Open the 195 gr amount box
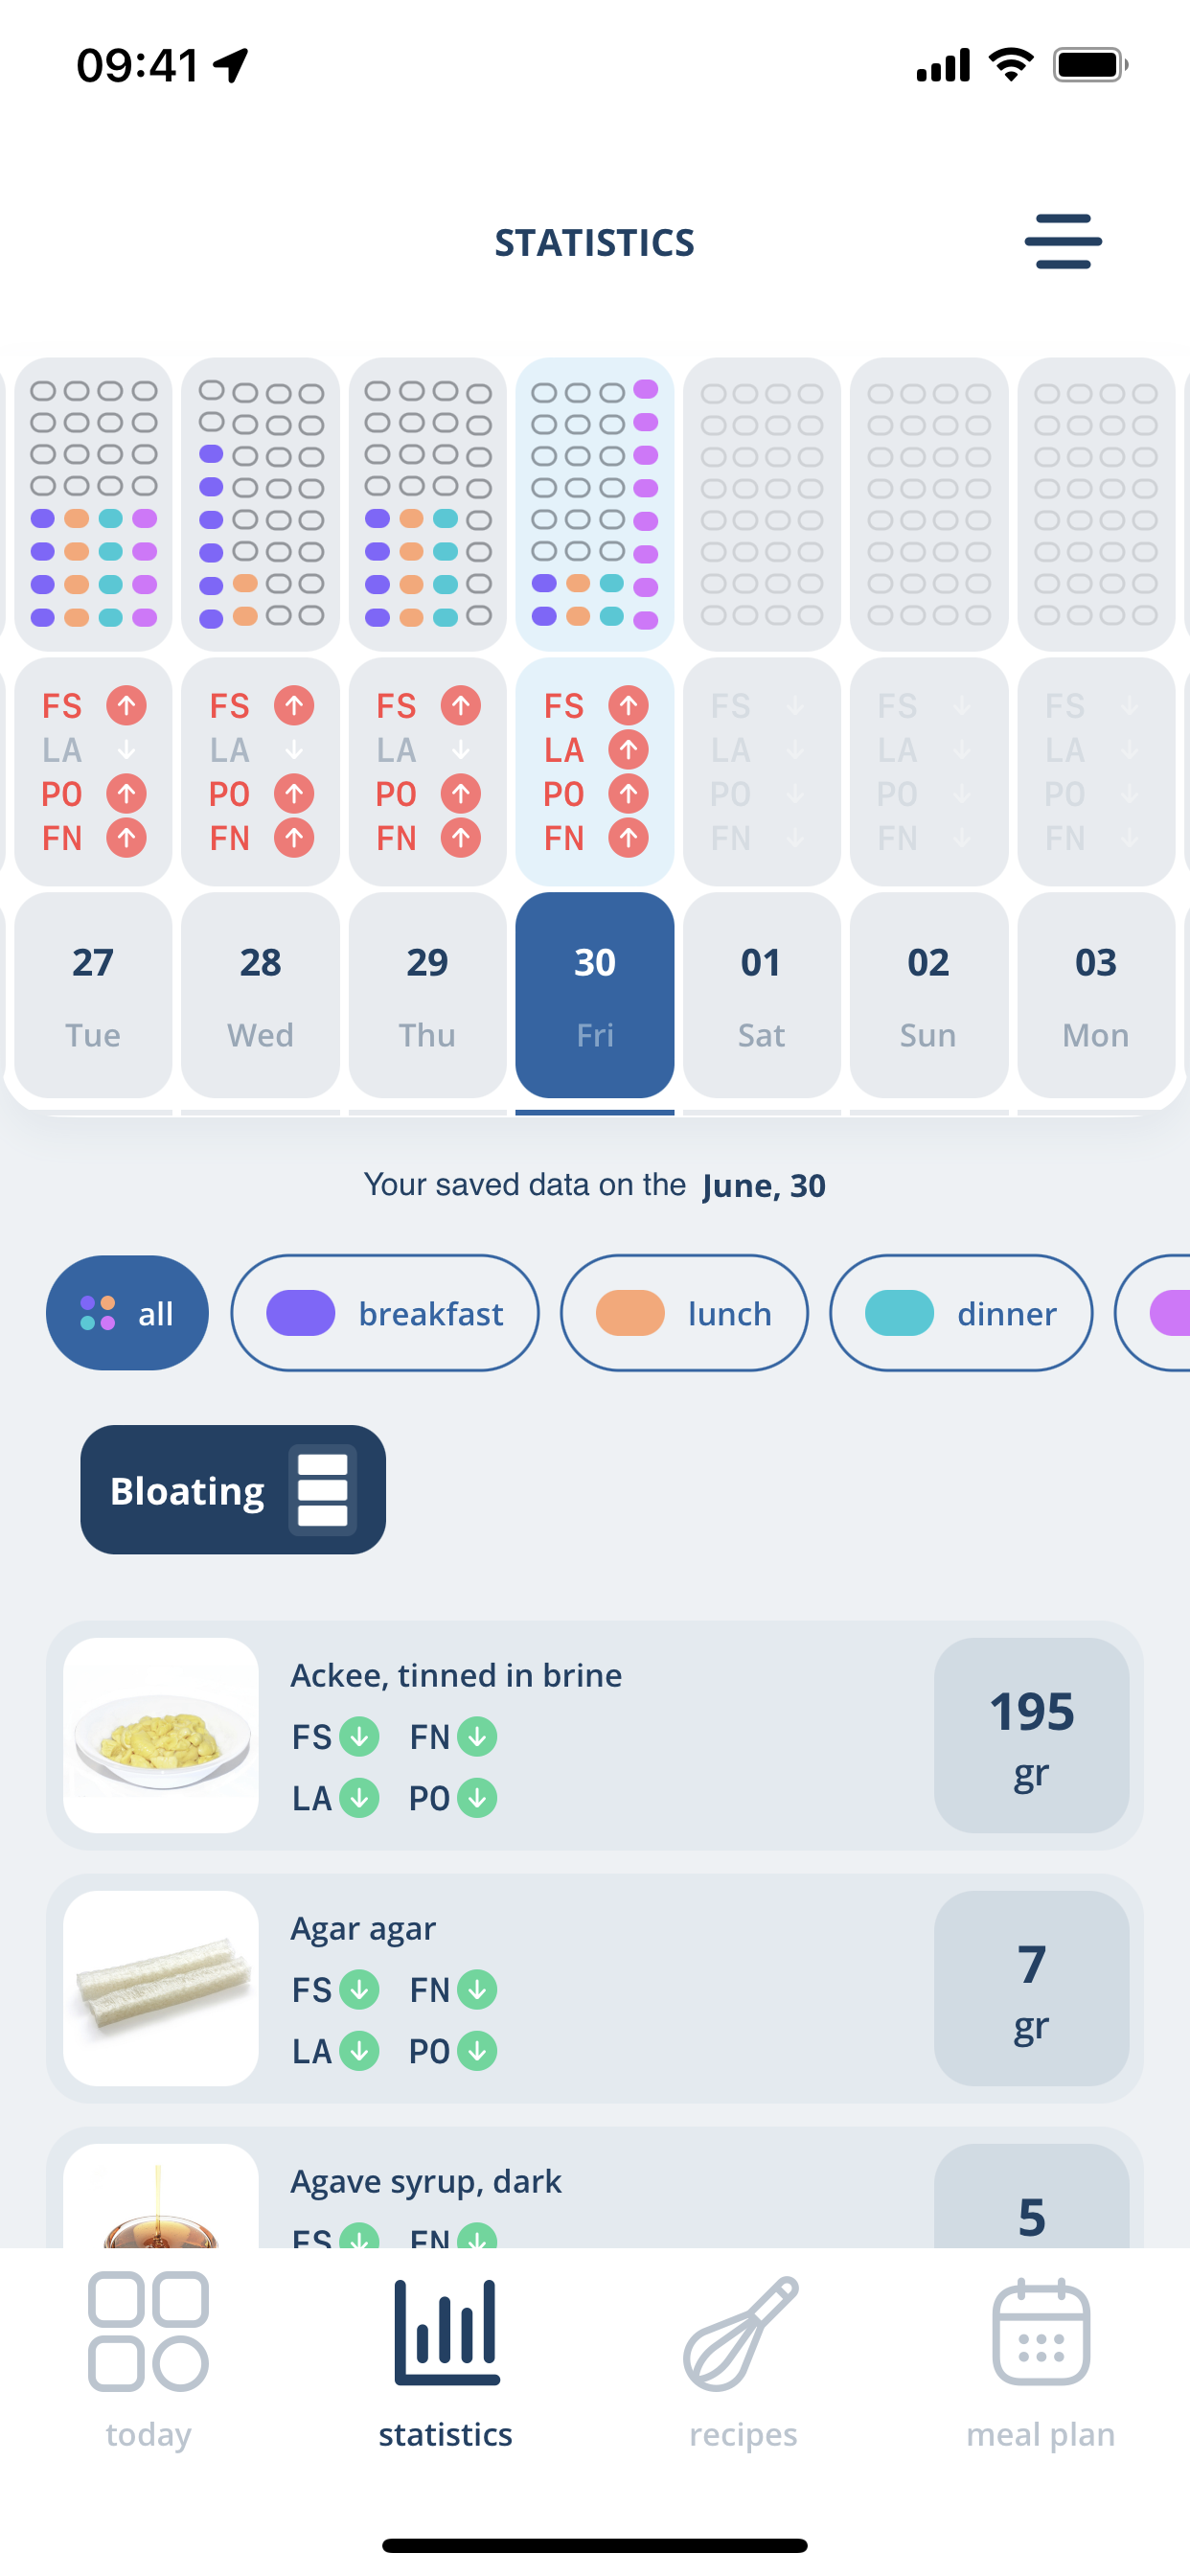The width and height of the screenshot is (1190, 2576). 1031,1735
